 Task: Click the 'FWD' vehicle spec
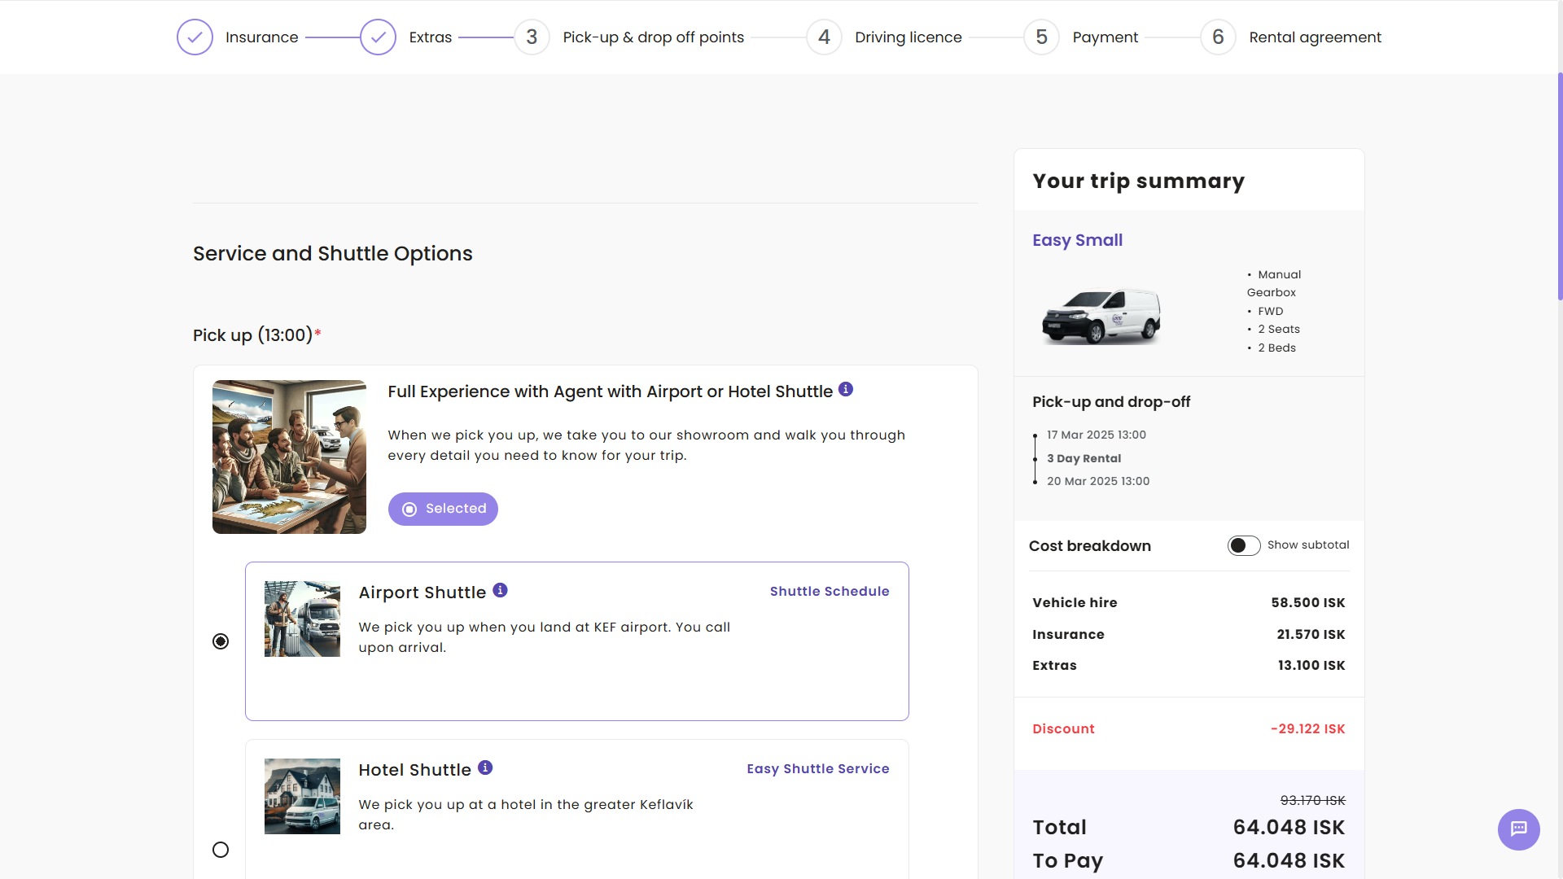click(1270, 312)
